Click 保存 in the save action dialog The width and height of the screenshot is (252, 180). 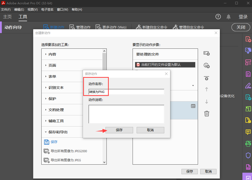point(119,130)
